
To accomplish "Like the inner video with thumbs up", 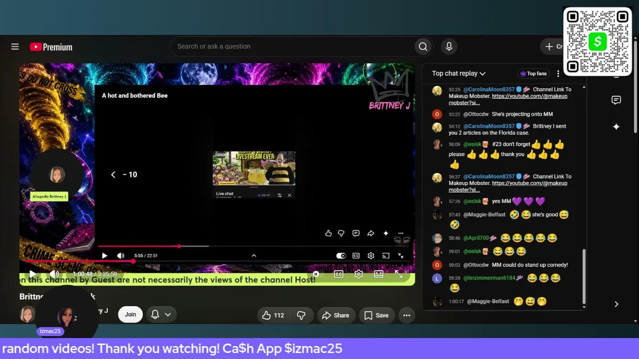I will pyautogui.click(x=328, y=233).
